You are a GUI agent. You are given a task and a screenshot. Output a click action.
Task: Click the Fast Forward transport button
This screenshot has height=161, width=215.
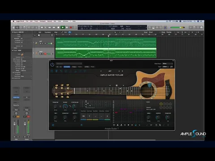[54, 27]
